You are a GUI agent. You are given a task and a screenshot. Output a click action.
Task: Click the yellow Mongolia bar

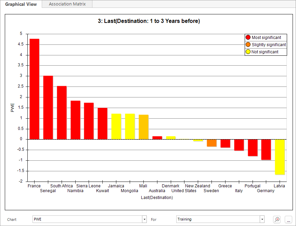(x=130, y=127)
